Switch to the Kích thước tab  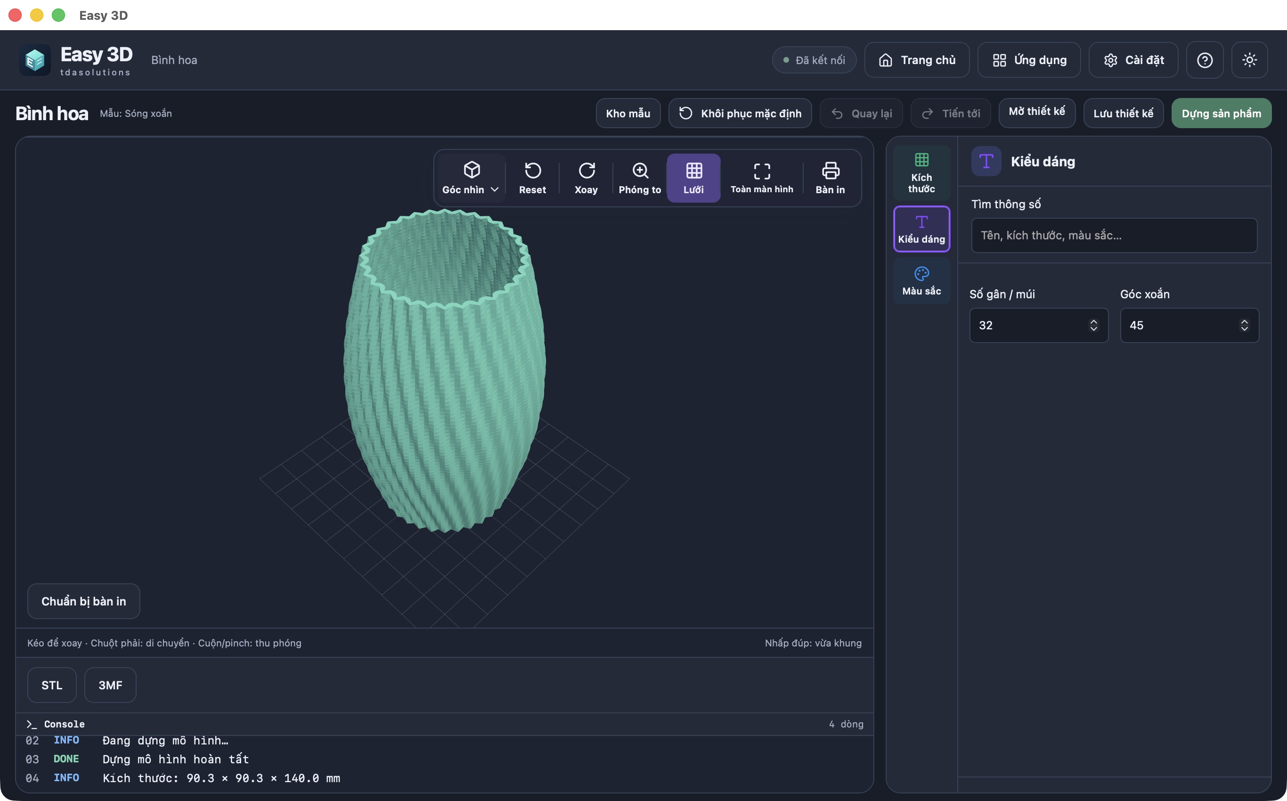[921, 173]
